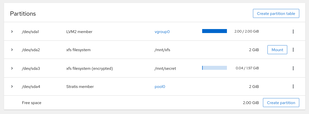Open actions menu for Stratis member row

[293, 86]
